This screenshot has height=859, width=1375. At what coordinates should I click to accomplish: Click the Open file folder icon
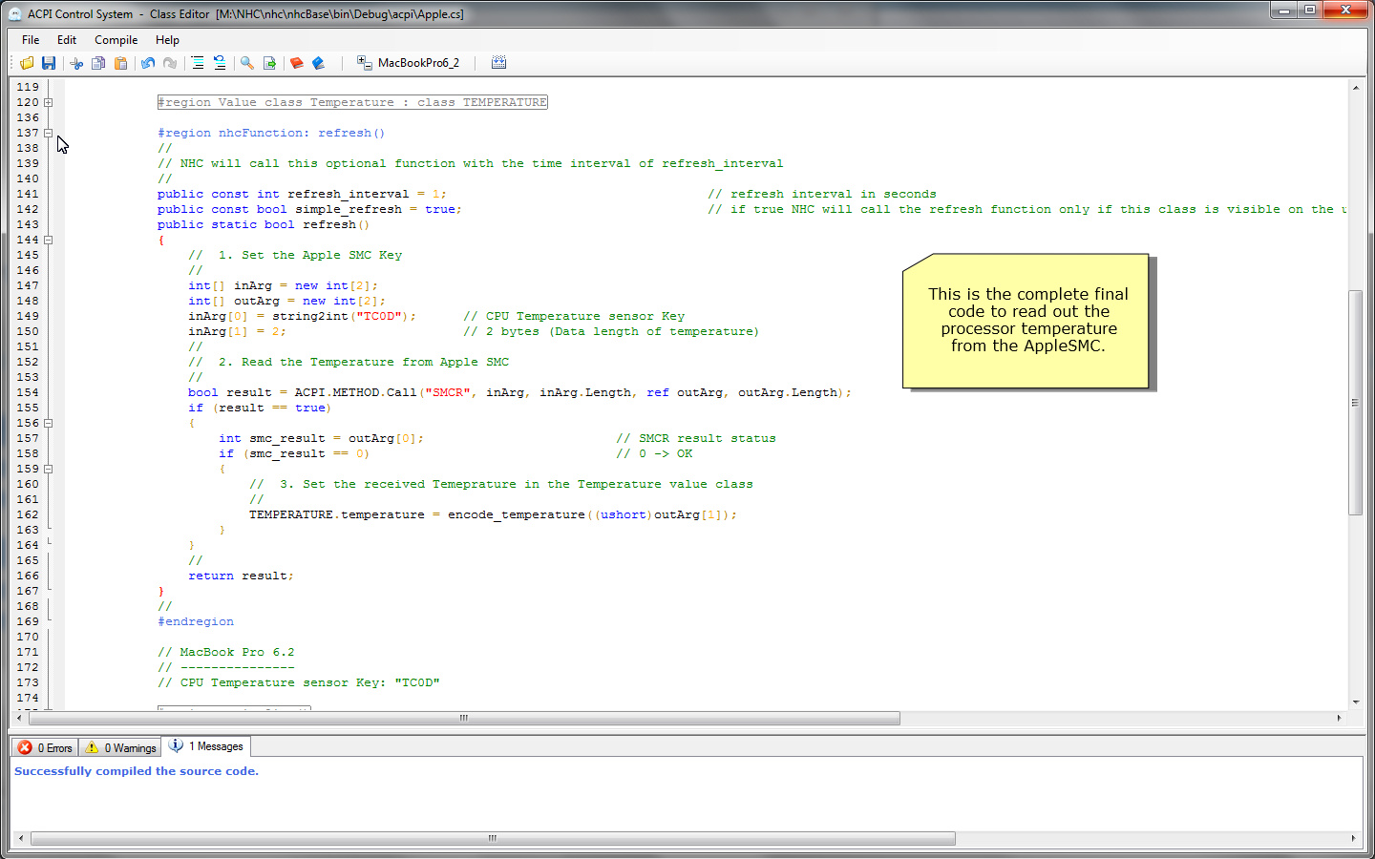[x=27, y=63]
